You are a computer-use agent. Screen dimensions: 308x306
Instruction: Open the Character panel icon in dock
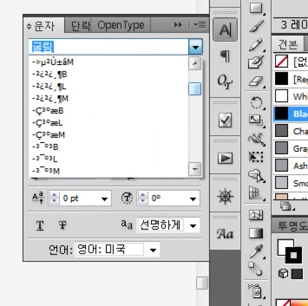point(225,29)
